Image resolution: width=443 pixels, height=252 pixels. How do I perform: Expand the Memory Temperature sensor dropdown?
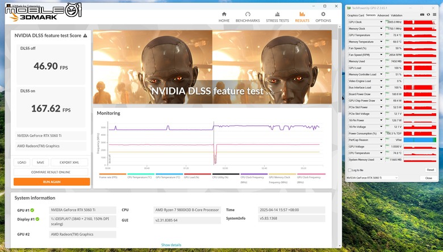pyautogui.click(x=381, y=42)
